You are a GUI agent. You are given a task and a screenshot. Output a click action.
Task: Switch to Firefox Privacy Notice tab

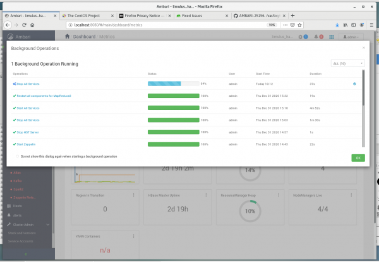point(145,16)
